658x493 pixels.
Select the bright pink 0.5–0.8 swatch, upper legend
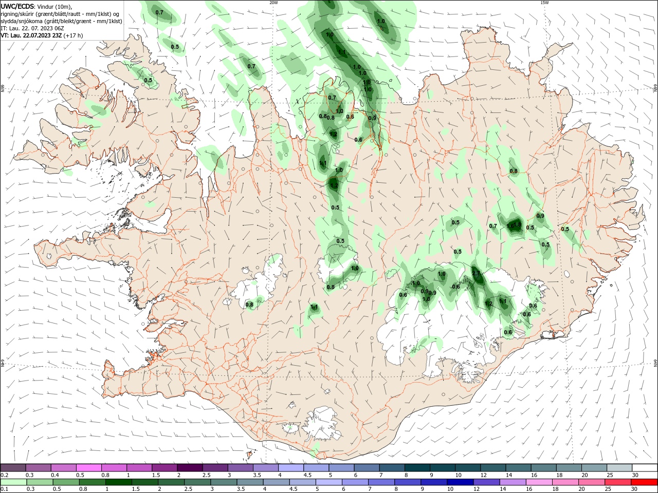point(89,468)
